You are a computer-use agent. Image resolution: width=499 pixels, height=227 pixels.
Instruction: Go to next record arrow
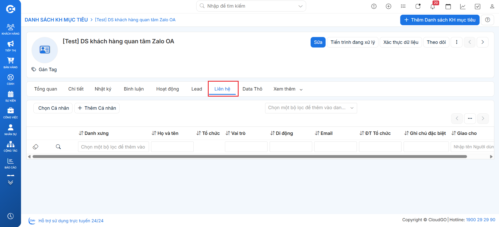[x=483, y=42]
